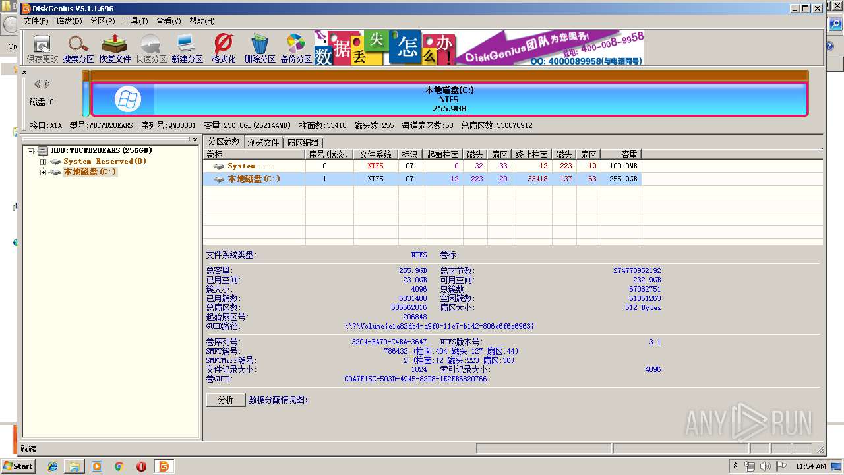Screen dimensions: 844x475
Task: Open the 帮助(H) menu
Action: pyautogui.click(x=202, y=21)
